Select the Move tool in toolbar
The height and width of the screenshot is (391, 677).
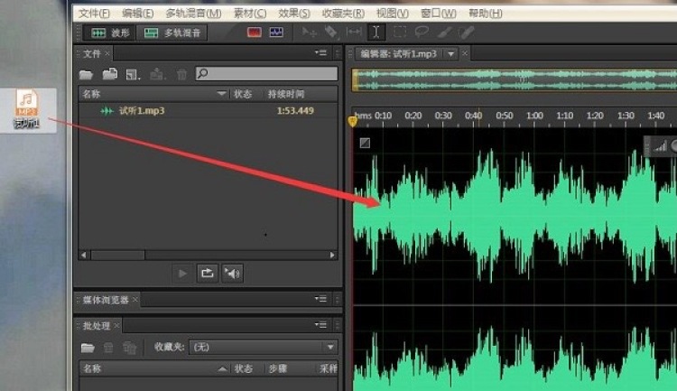point(309,33)
